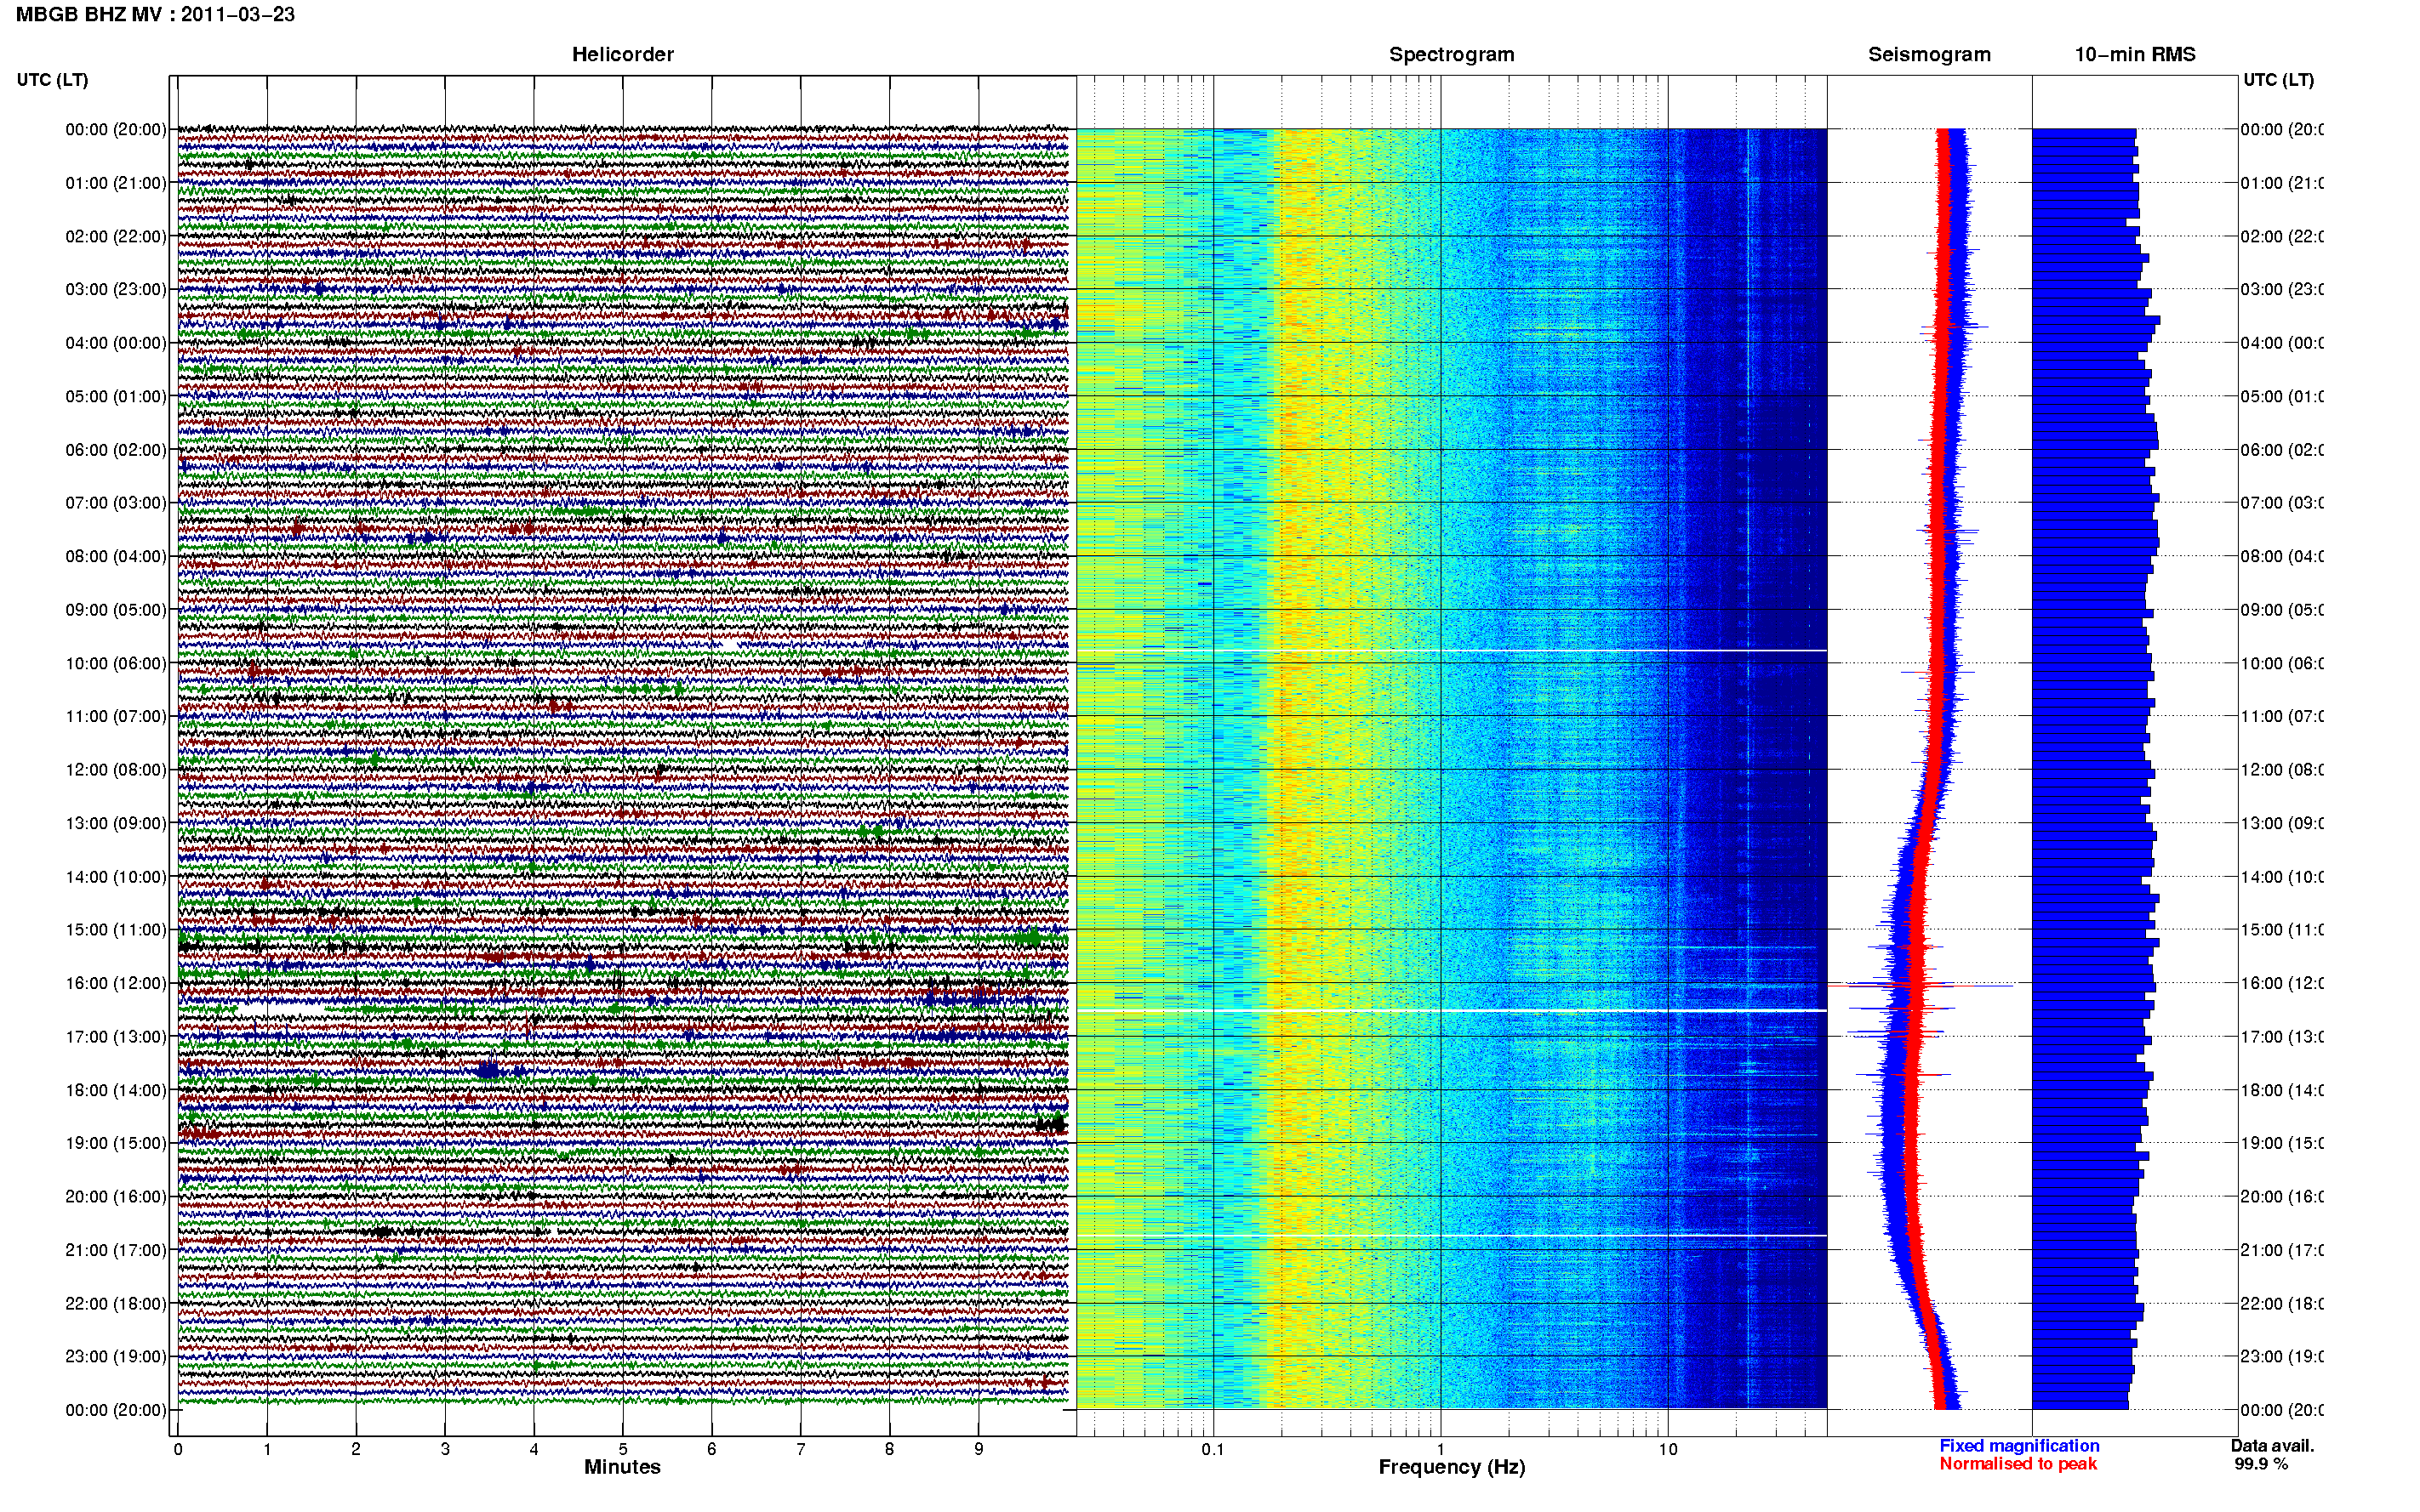Click the left '21:00 (17:00)' time label
The width and height of the screenshot is (2420, 1512).
click(x=116, y=1250)
